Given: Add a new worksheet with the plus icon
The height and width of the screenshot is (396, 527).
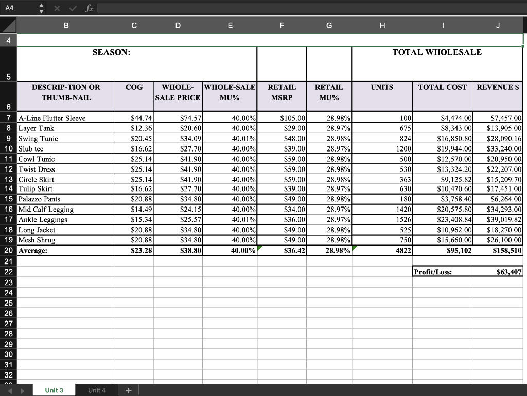Looking at the screenshot, I should coord(128,390).
